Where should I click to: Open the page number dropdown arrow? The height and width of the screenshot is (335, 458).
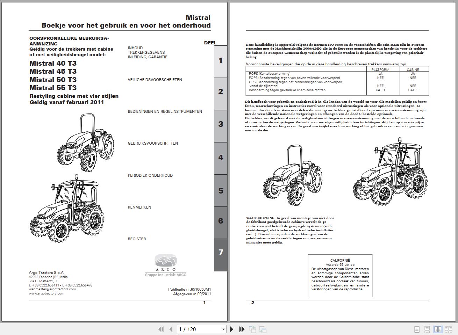click(x=224, y=329)
